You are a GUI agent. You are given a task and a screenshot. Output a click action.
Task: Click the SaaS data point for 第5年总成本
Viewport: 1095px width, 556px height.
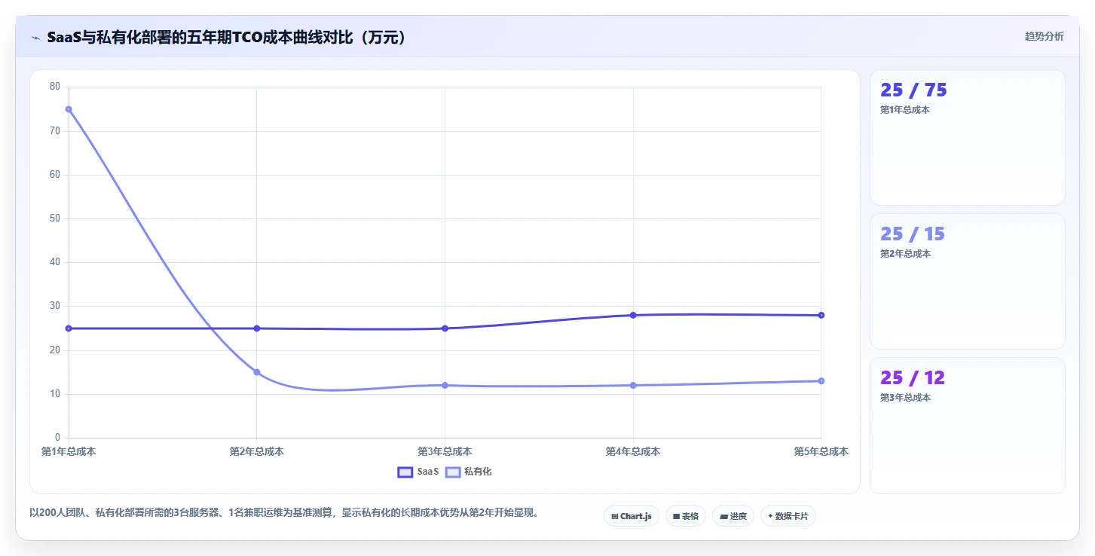pyautogui.click(x=821, y=315)
